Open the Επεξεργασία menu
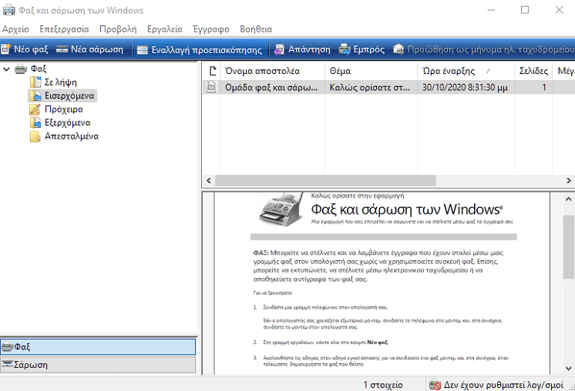 [x=64, y=29]
